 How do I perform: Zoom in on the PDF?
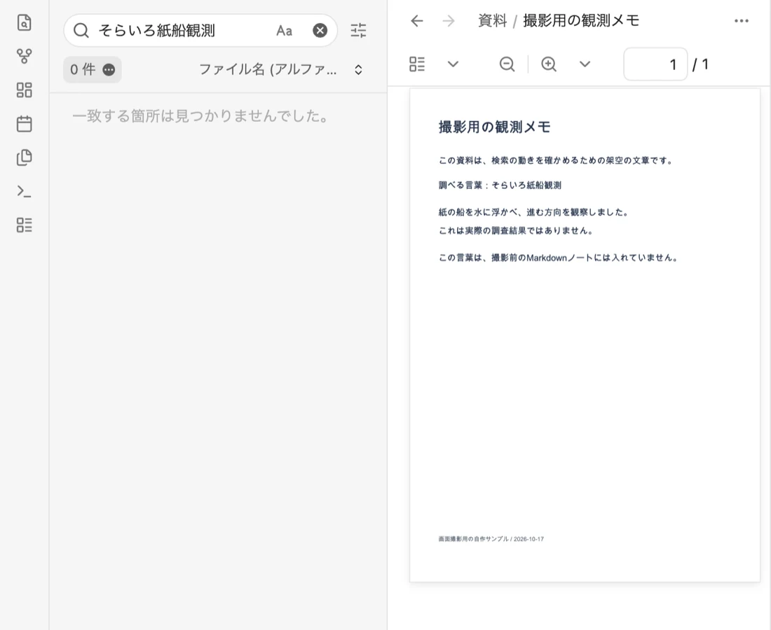pyautogui.click(x=549, y=64)
